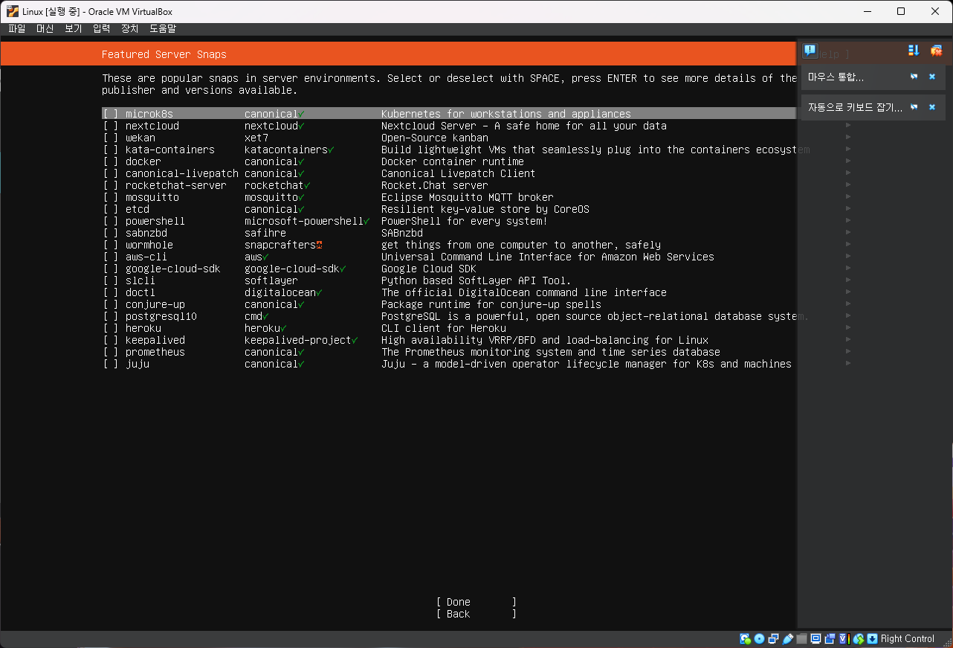953x648 pixels.
Task: Select the kata-containers snap name
Action: click(170, 150)
